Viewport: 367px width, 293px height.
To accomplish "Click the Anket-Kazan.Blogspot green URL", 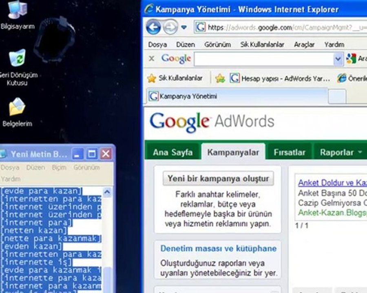I will pos(332,212).
